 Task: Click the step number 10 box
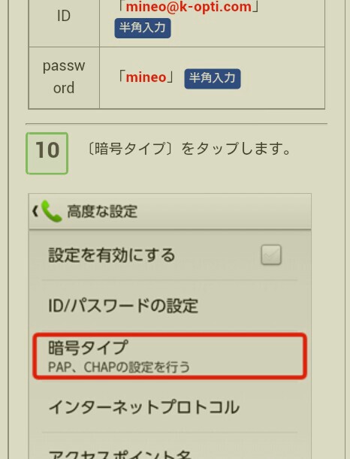[x=47, y=153]
